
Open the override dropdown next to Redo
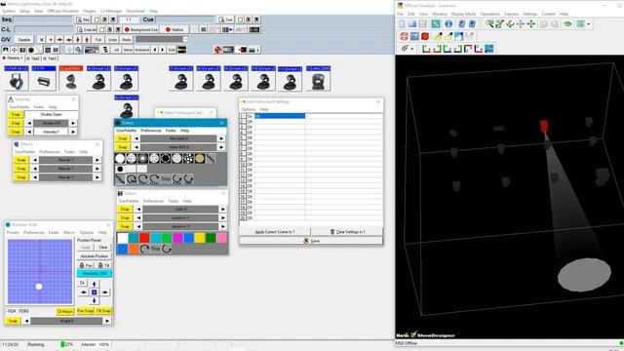(185, 39)
